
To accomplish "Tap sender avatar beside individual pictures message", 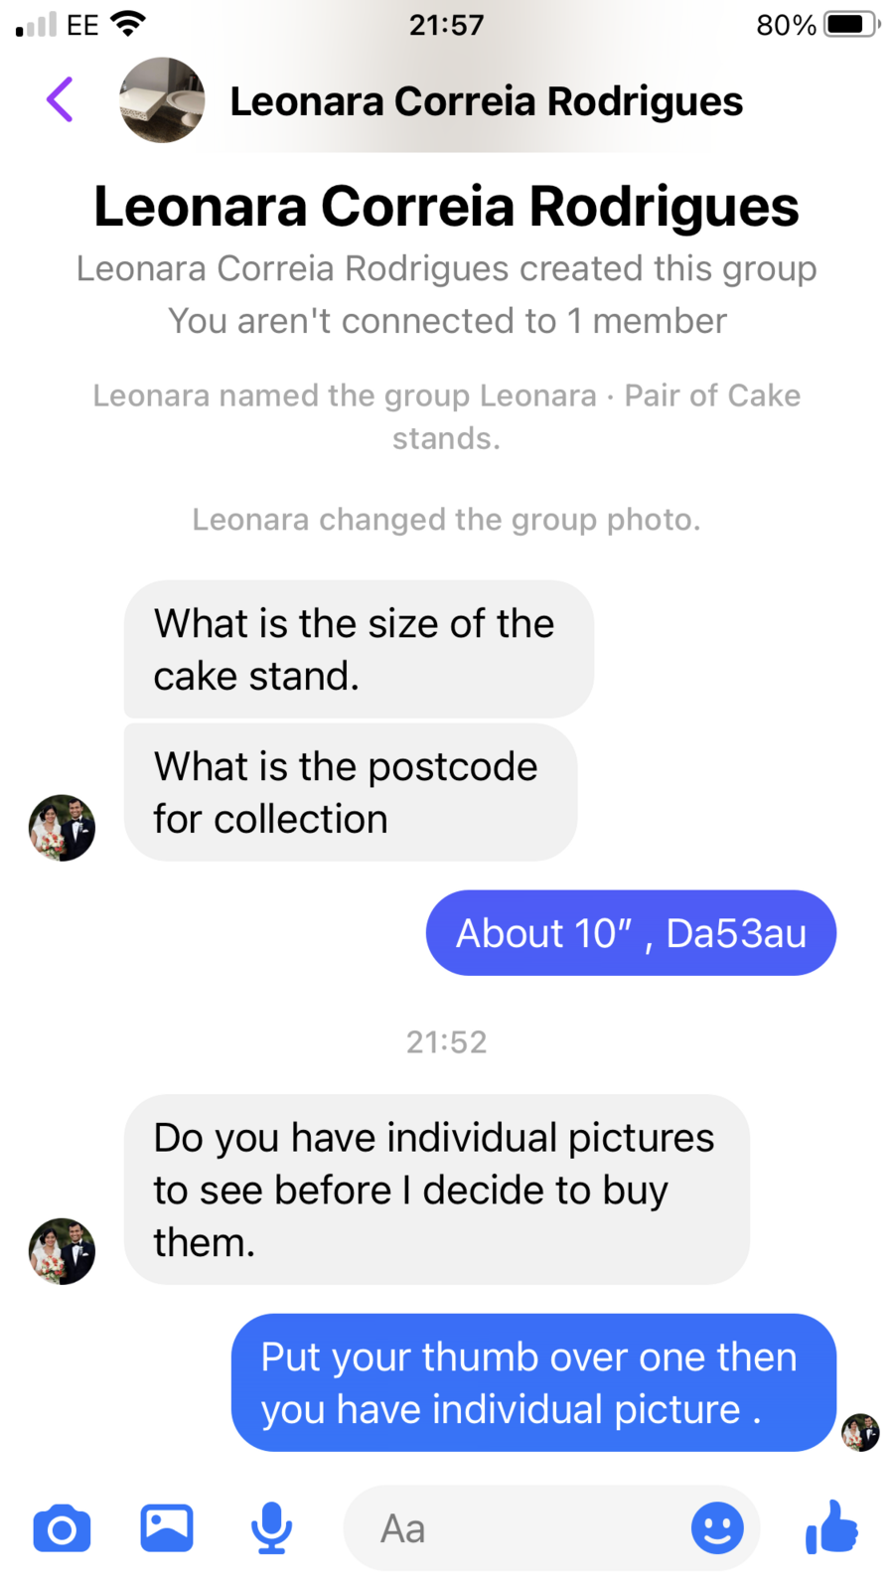I will coord(62,1252).
